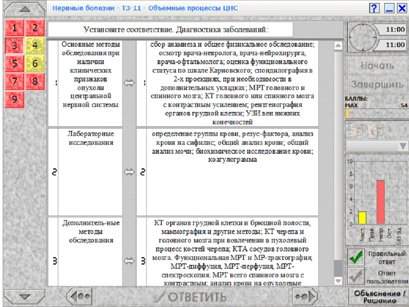Screen dimensions: 409x307
Task: Click the window title 'Нервные болезни - ТЗ-11'
Action: tap(145, 8)
